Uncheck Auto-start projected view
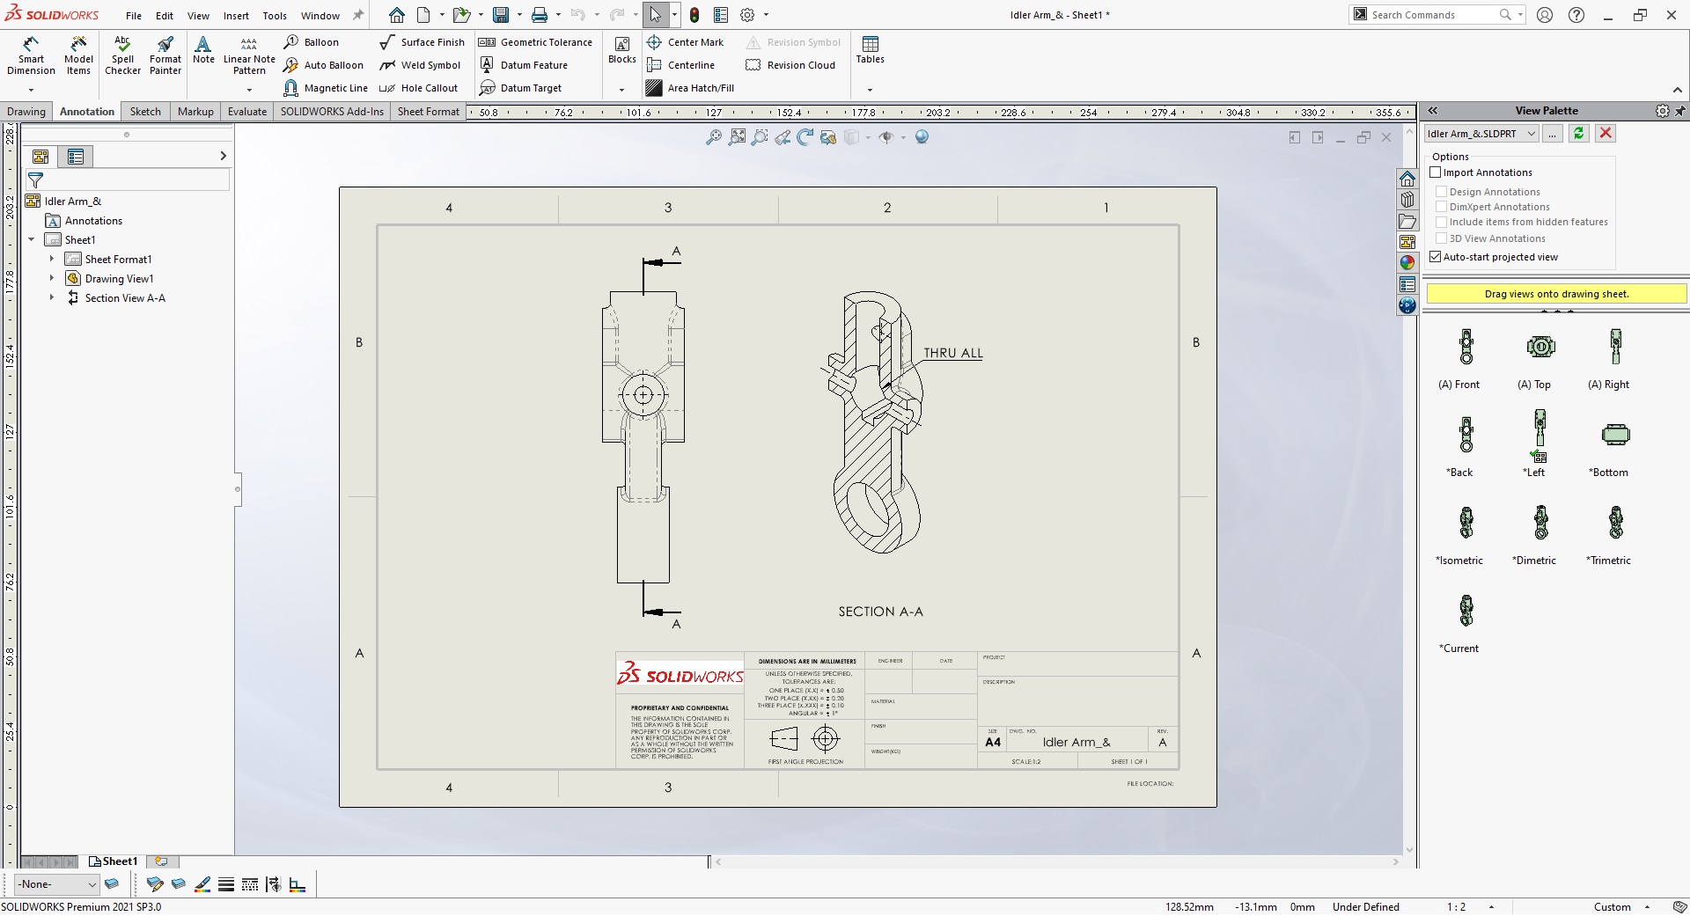Screen dimensions: 1690x916 pyautogui.click(x=1436, y=257)
